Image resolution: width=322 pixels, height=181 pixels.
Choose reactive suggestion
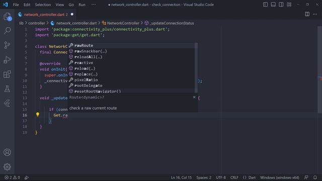tap(131, 62)
